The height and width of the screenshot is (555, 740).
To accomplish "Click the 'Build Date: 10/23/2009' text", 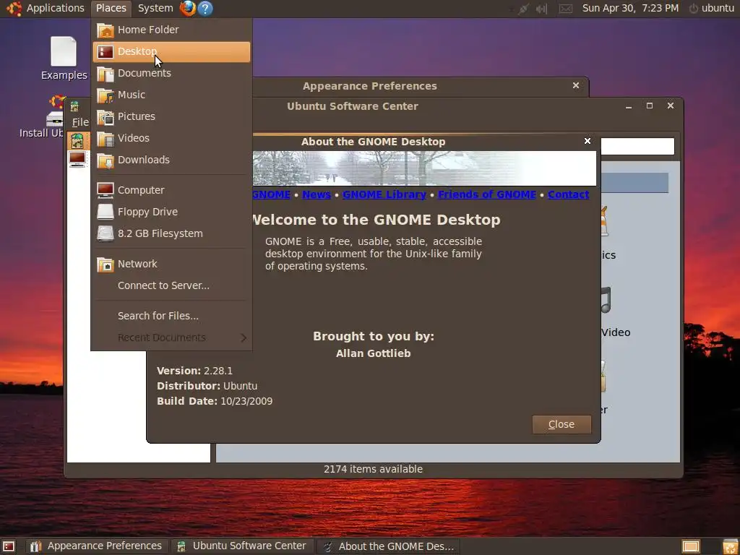I will tap(215, 401).
